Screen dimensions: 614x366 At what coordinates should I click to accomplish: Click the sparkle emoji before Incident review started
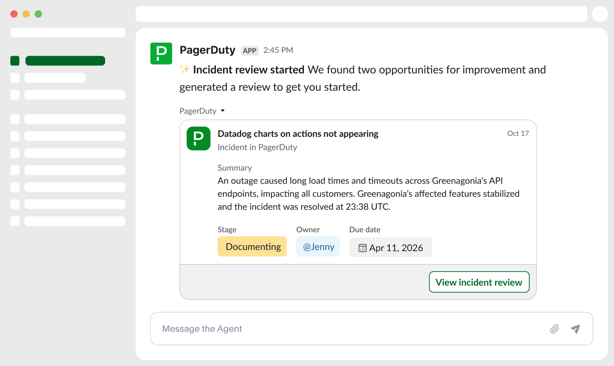coord(184,69)
